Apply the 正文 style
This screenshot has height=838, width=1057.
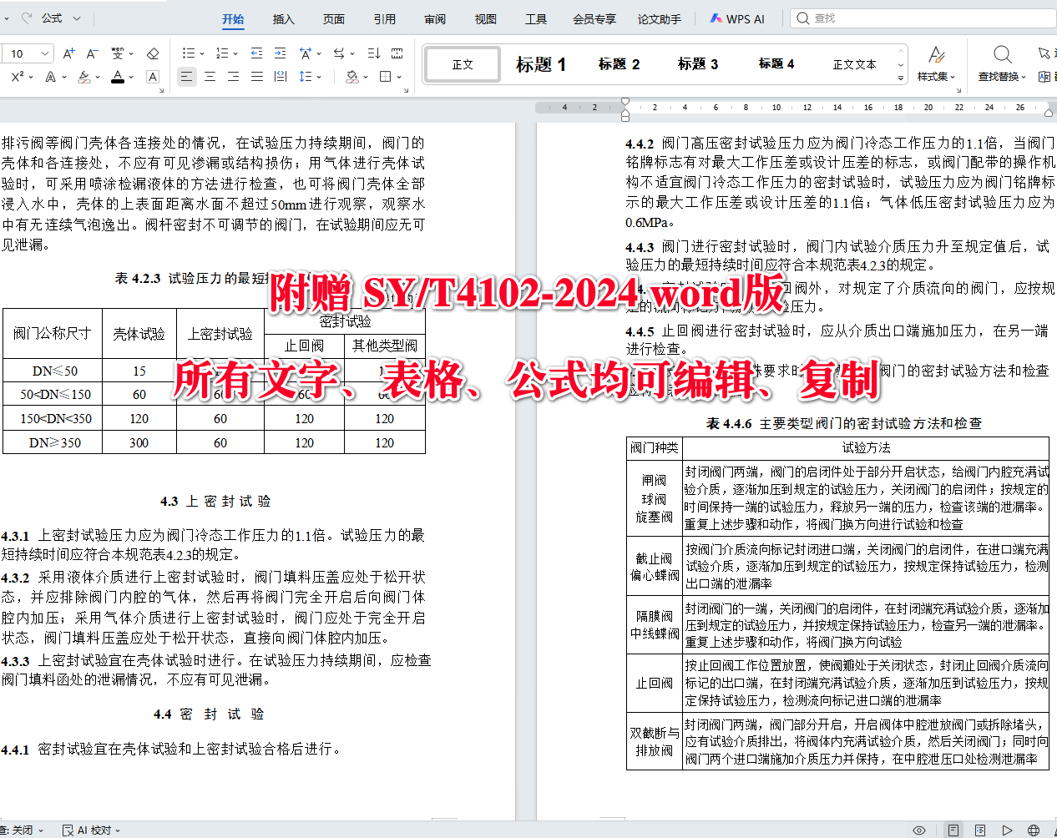tap(463, 64)
